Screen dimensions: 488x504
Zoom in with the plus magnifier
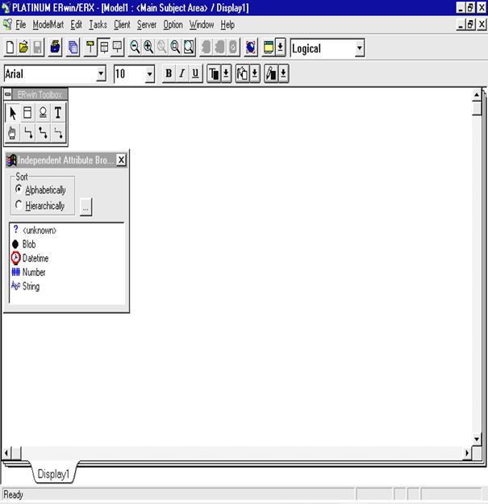click(x=148, y=48)
